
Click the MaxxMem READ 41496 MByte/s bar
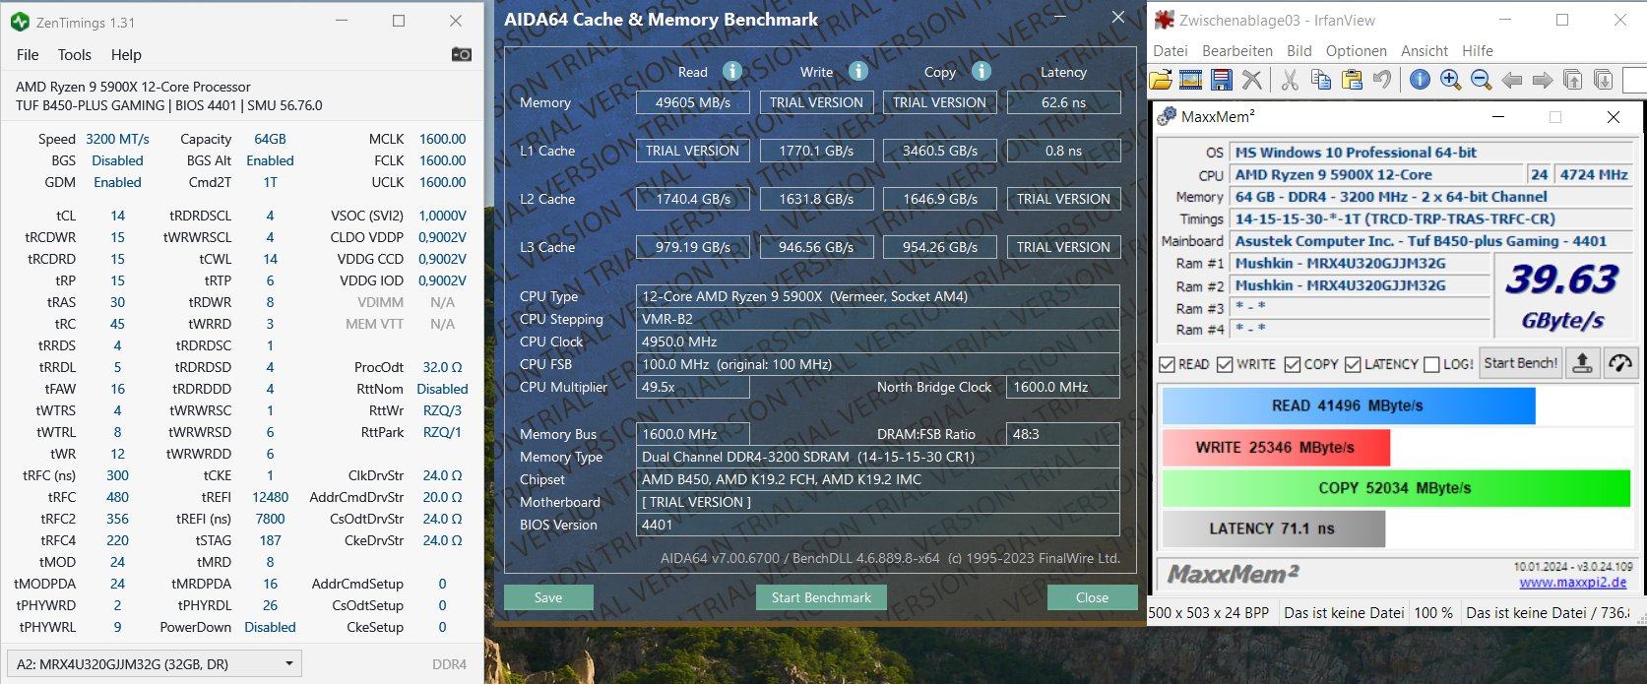coord(1348,405)
